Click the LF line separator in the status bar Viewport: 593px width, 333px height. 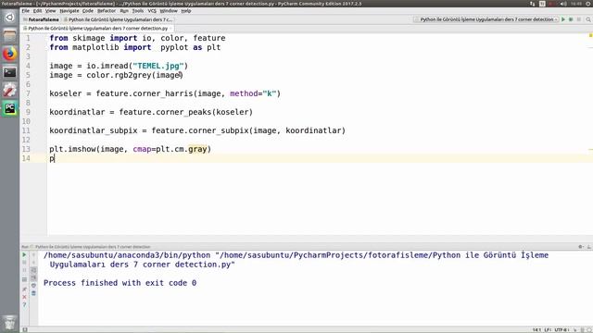pyautogui.click(x=548, y=329)
